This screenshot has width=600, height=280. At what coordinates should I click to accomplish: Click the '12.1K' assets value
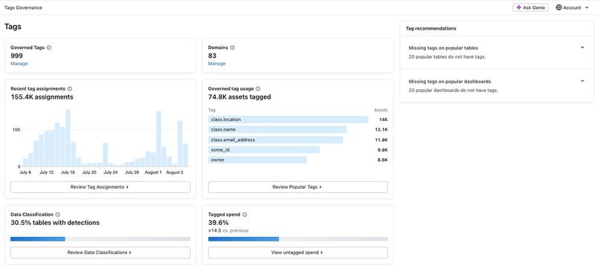tap(381, 129)
